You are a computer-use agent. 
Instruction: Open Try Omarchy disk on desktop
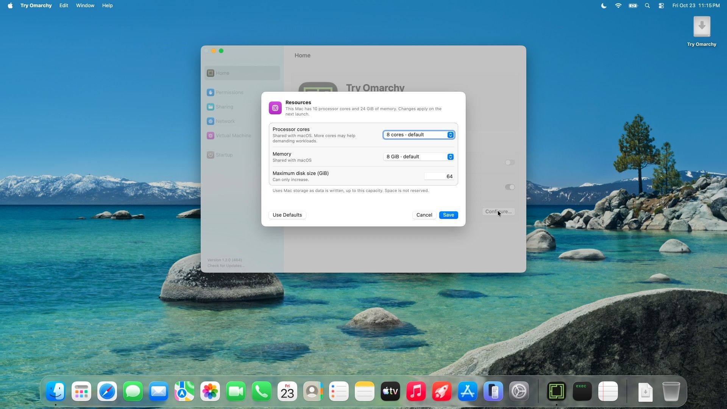pyautogui.click(x=702, y=27)
